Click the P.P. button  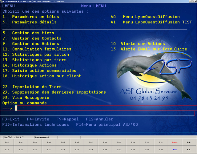click(x=189, y=142)
